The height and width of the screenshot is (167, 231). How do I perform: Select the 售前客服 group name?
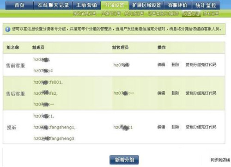pos(15,66)
